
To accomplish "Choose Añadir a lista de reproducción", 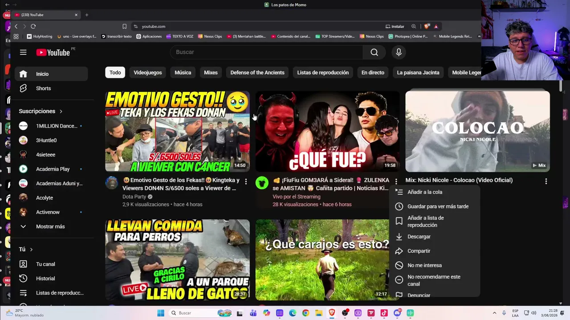I will tap(434, 221).
